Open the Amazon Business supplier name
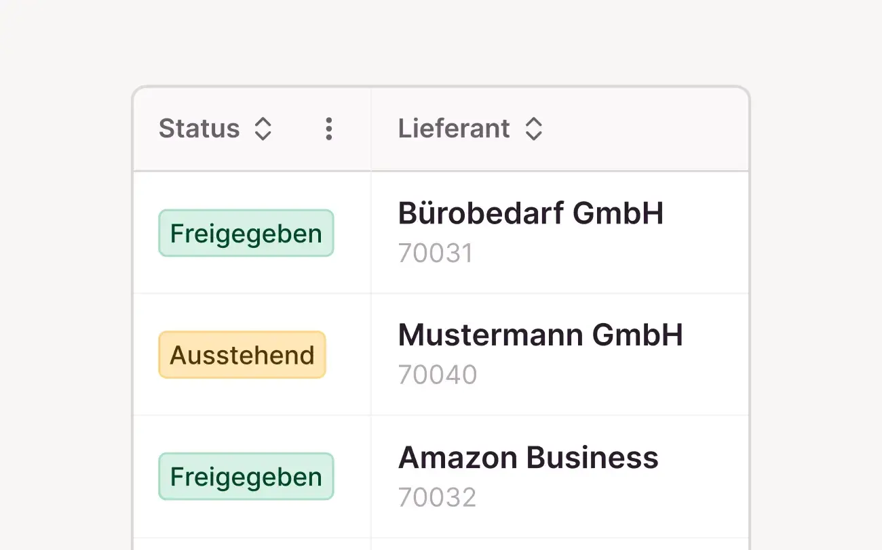882x550 pixels. (x=528, y=458)
